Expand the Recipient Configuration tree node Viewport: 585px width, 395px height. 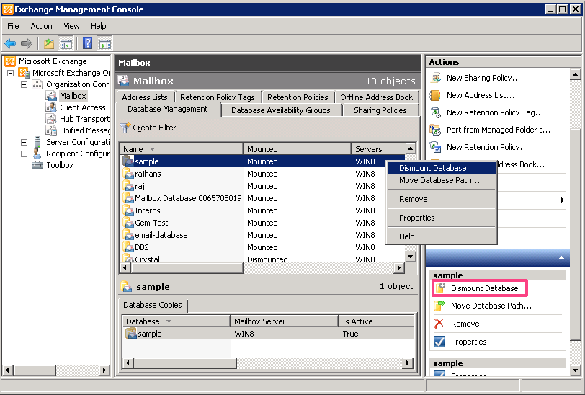(x=24, y=154)
